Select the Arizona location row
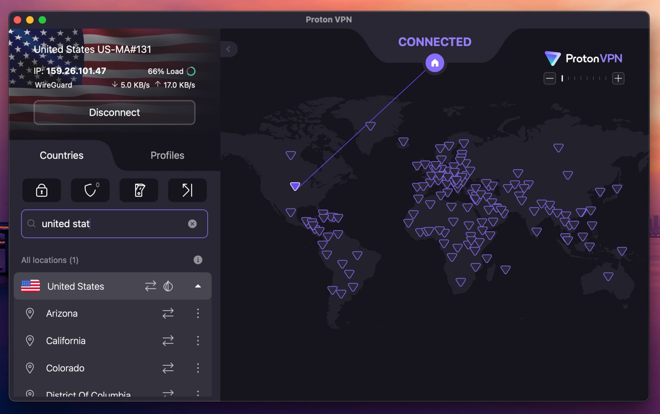This screenshot has width=660, height=414. [113, 313]
